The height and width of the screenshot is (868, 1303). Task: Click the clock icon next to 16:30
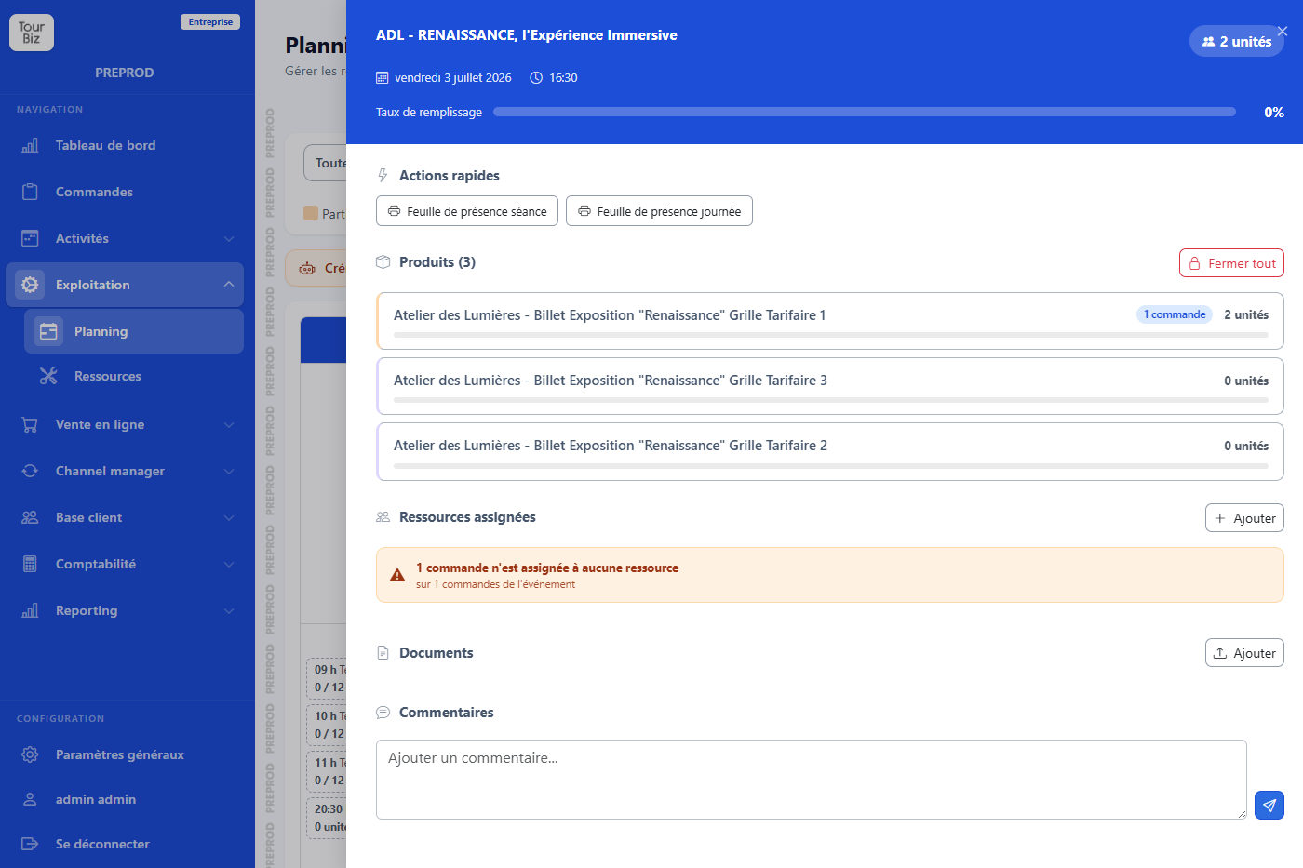[x=536, y=78]
